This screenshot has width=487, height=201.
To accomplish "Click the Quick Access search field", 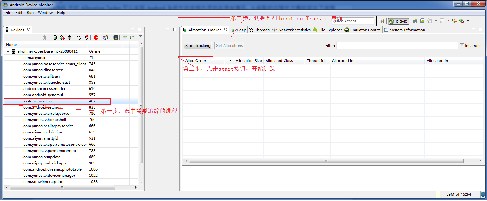I will pos(353,21).
